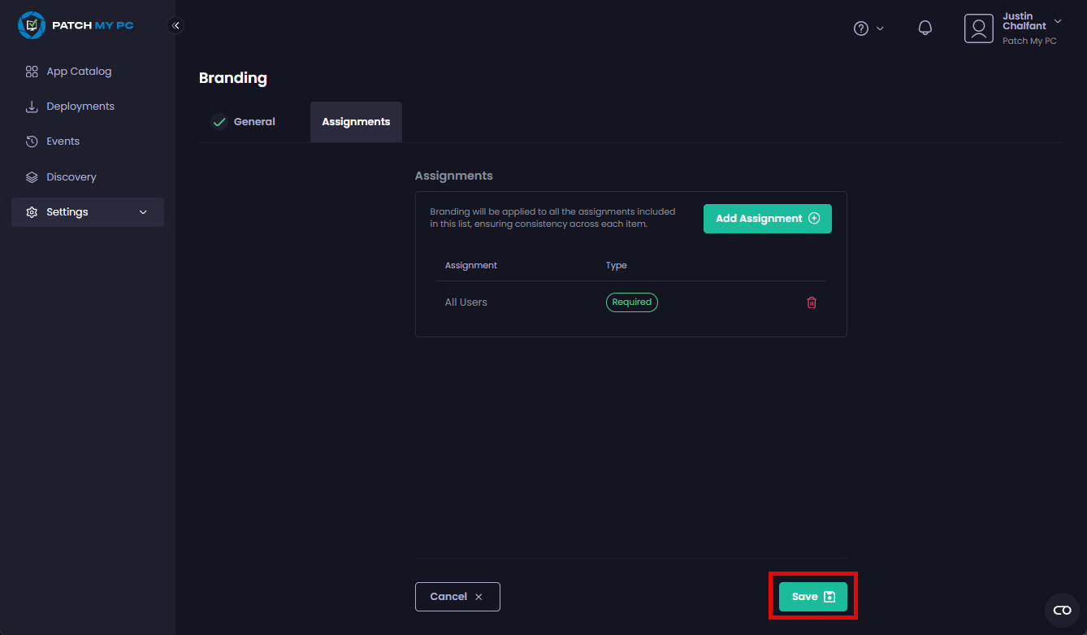
Task: Collapse the sidebar with the double-chevron button
Action: click(x=175, y=25)
